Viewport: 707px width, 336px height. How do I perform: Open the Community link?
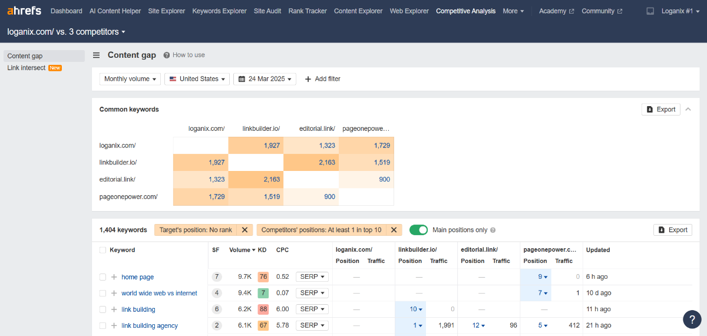pyautogui.click(x=602, y=11)
